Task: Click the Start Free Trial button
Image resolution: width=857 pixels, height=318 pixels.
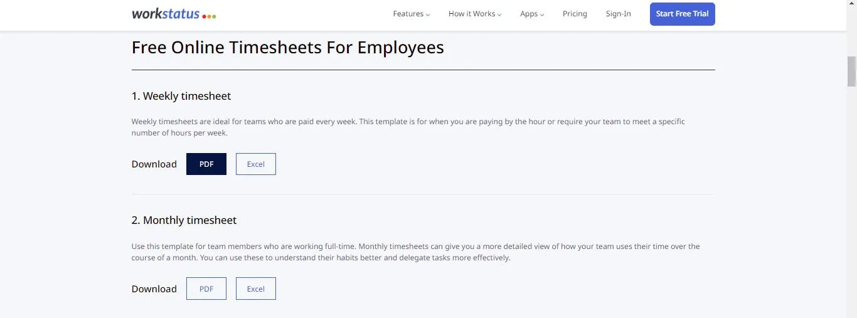Action: [x=683, y=14]
